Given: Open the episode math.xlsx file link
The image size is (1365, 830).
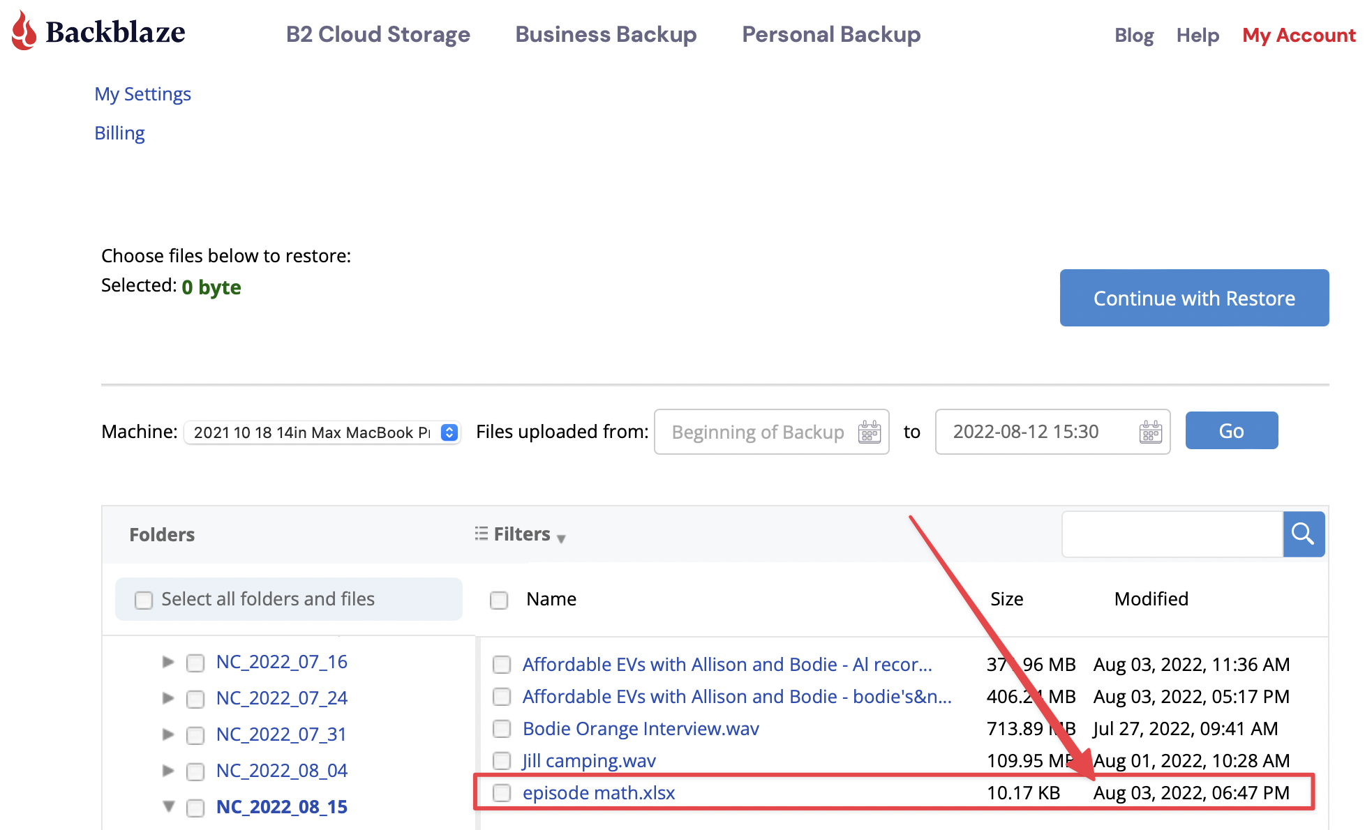Looking at the screenshot, I should (599, 793).
